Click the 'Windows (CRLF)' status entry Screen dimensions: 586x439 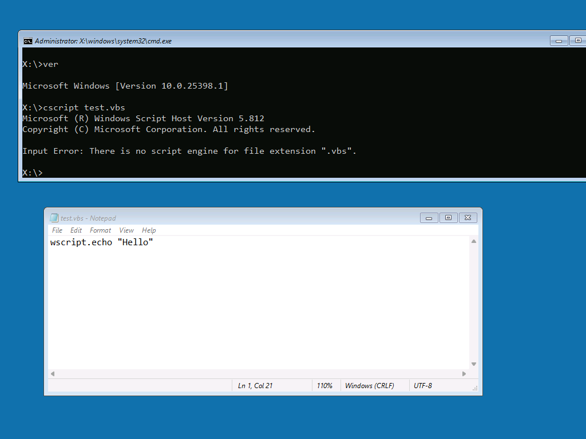point(369,386)
